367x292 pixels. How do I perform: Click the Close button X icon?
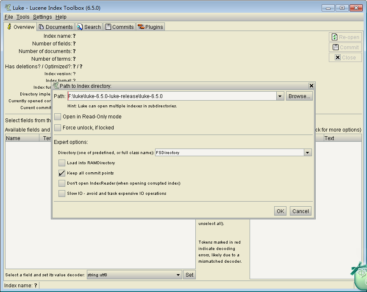[x=337, y=57]
